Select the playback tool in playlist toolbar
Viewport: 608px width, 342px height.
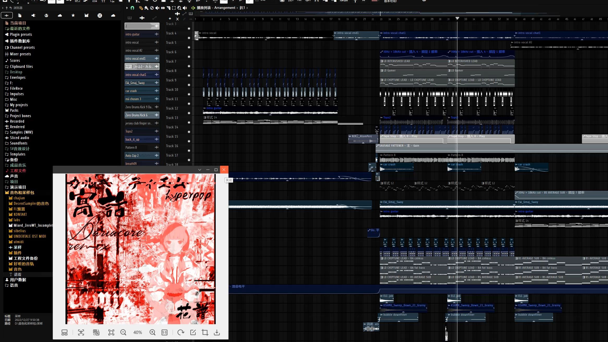tap(185, 8)
